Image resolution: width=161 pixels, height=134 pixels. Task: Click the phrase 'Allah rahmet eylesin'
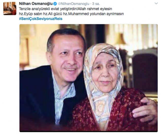(x=95, y=9)
